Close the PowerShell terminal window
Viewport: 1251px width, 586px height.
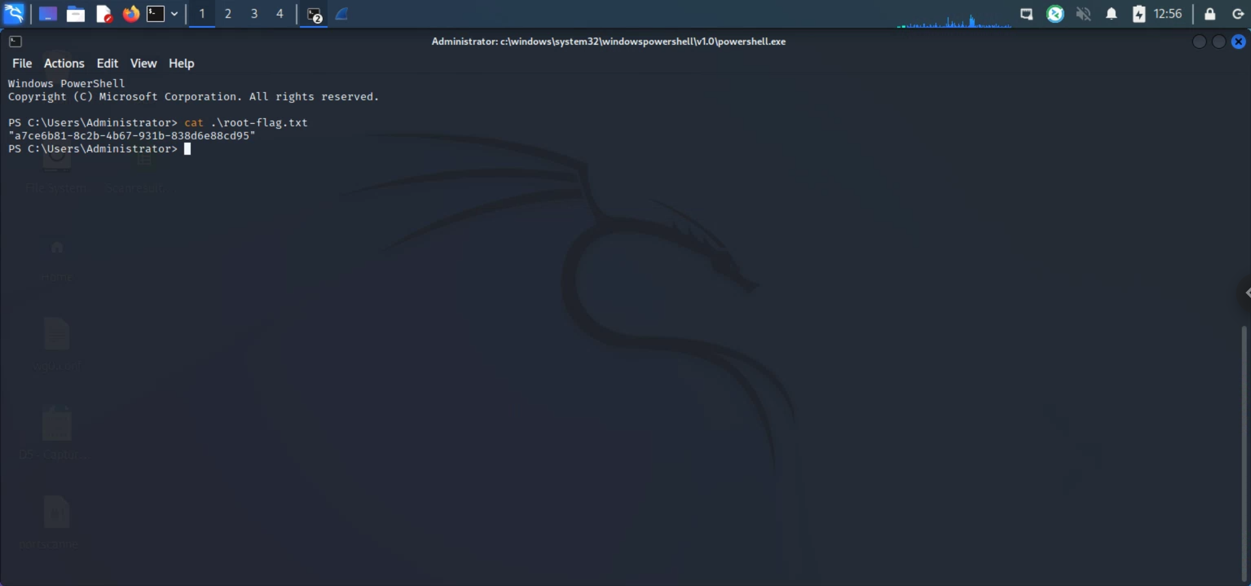pyautogui.click(x=1239, y=42)
